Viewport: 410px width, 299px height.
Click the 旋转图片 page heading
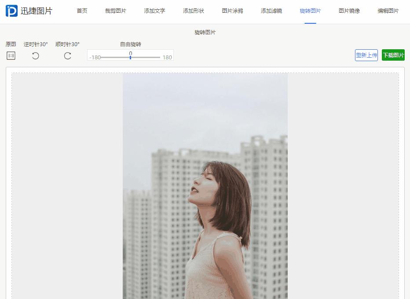[205, 32]
